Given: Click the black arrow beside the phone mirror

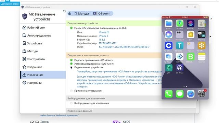Looking at the screenshot, I should pyautogui.click(x=210, y=37).
